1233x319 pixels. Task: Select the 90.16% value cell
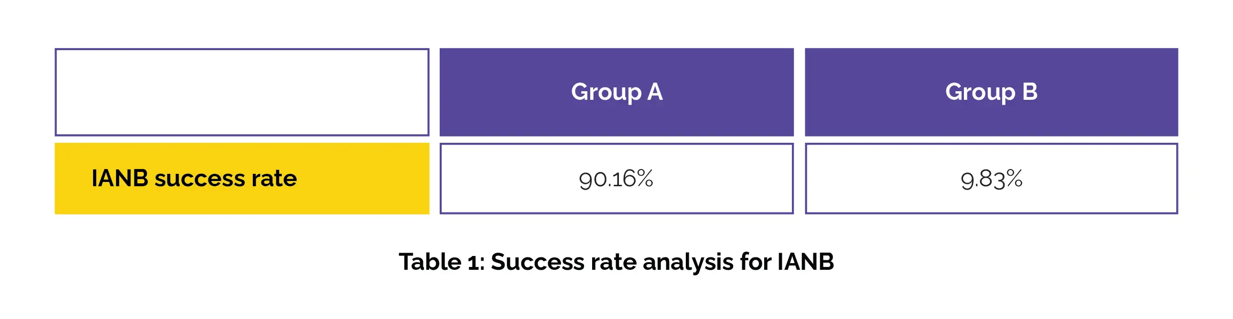pos(616,179)
